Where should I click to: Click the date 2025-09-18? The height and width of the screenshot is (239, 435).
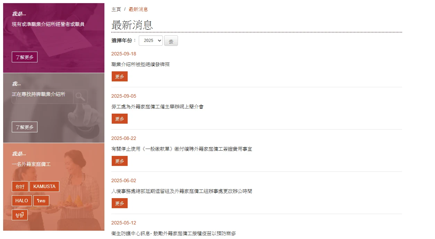click(124, 54)
